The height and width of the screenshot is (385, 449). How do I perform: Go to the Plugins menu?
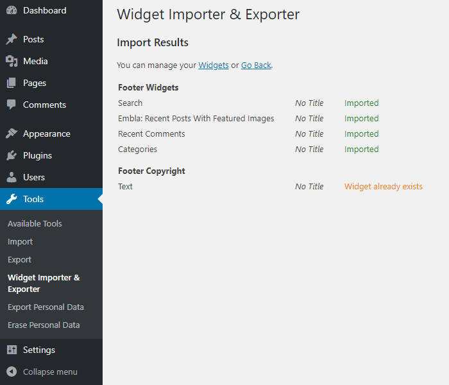(x=37, y=155)
